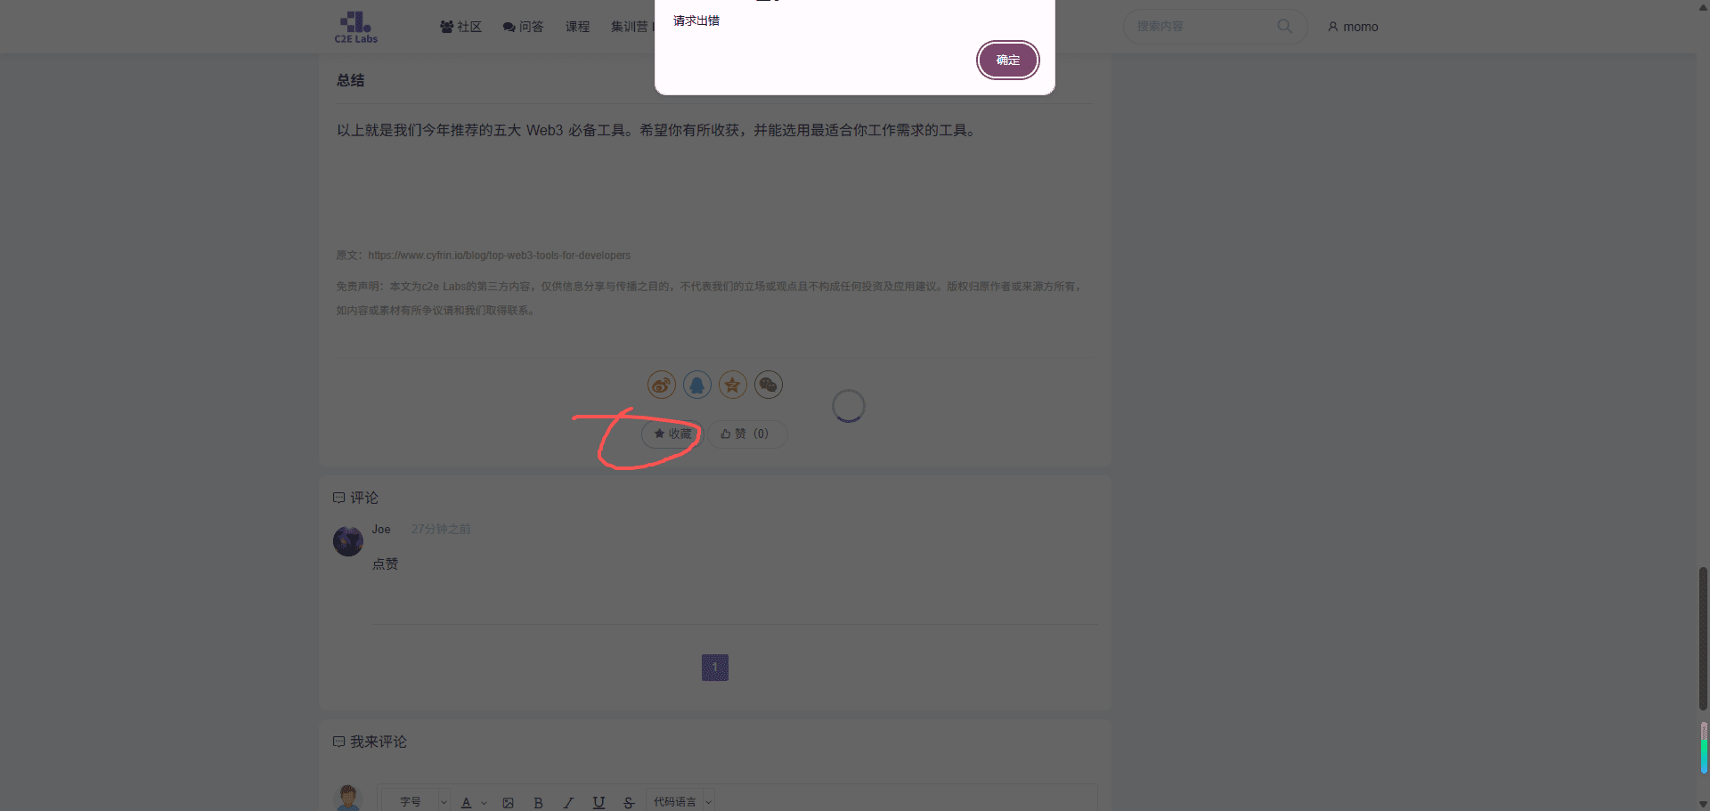Share to Qzone with the star icon

732,385
